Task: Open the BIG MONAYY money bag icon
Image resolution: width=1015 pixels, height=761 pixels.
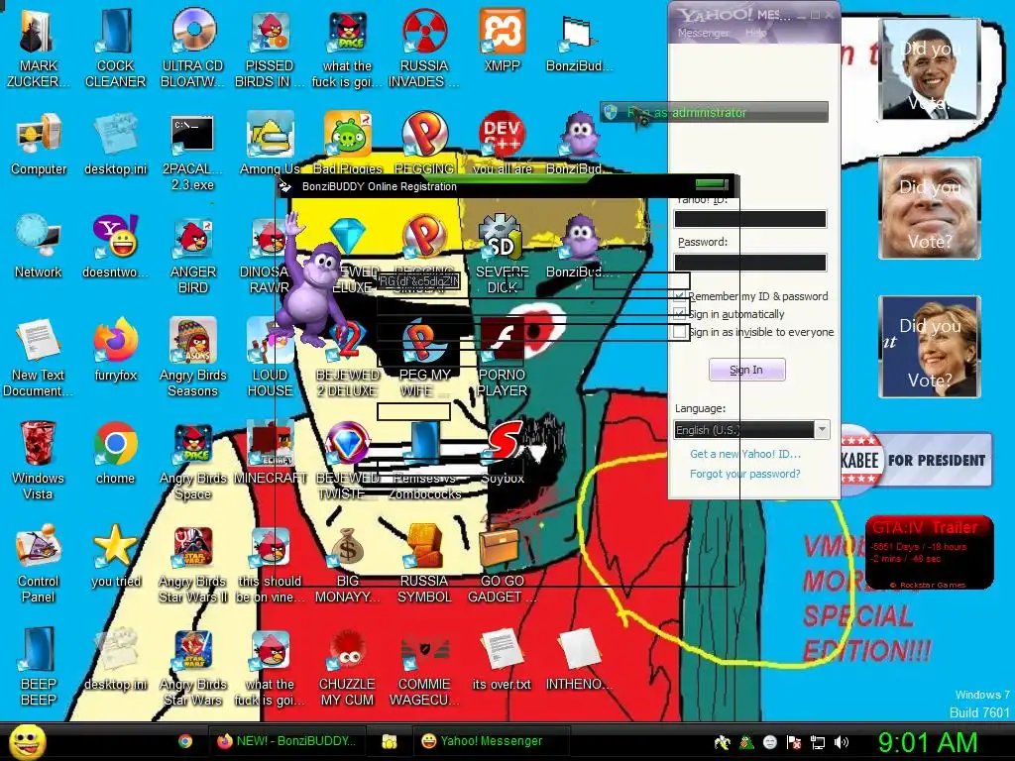Action: click(x=347, y=565)
